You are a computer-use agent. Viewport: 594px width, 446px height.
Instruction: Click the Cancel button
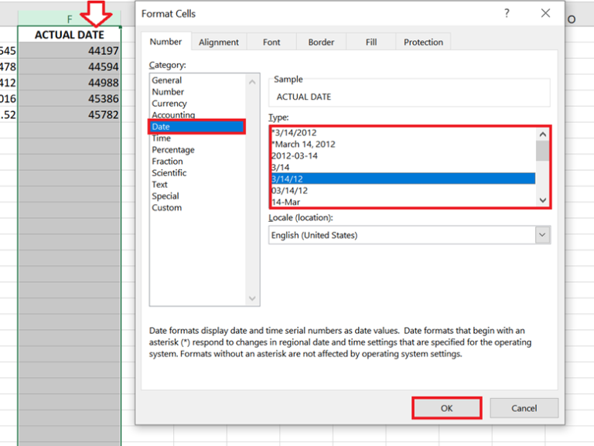(524, 408)
